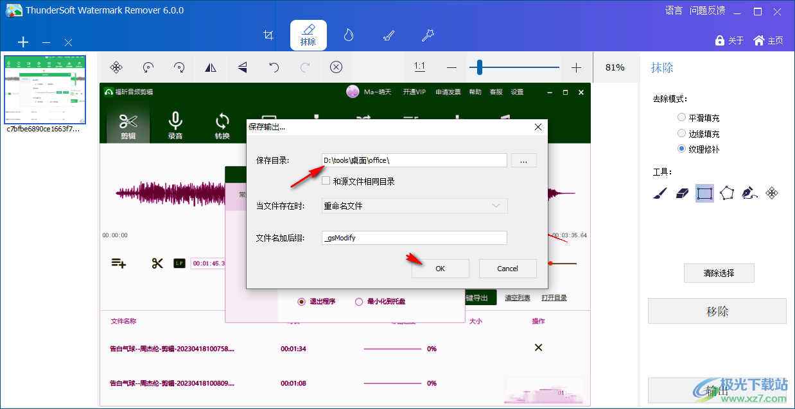Select the 抹除 erase tab
The width and height of the screenshot is (795, 409).
click(308, 35)
